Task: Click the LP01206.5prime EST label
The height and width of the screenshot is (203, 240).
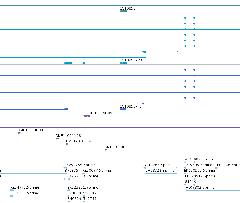Action: [228, 165]
